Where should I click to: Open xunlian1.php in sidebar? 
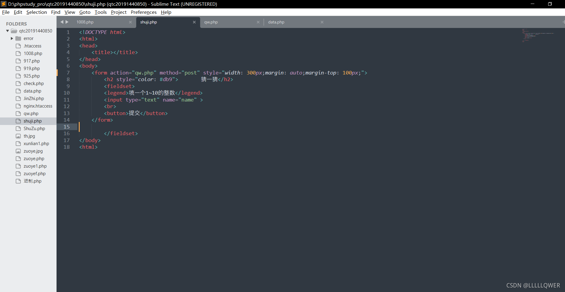pyautogui.click(x=36, y=143)
